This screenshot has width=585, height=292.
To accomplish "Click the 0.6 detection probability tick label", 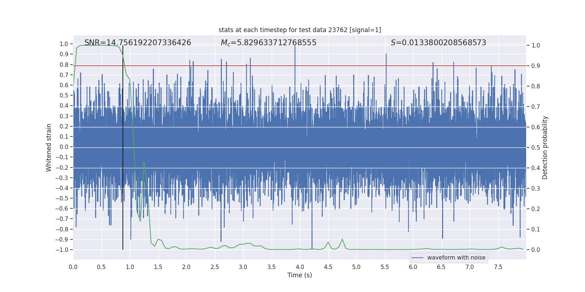I will tap(536, 127).
